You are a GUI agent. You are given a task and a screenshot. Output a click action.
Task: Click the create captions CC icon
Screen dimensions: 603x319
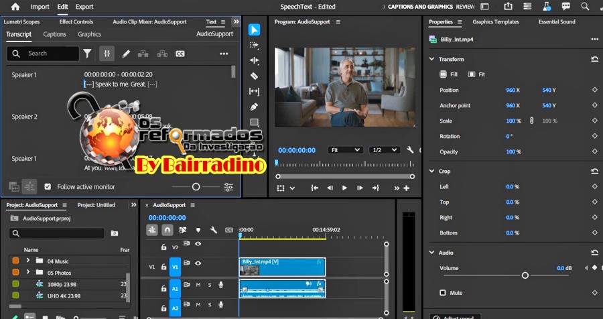[180, 54]
